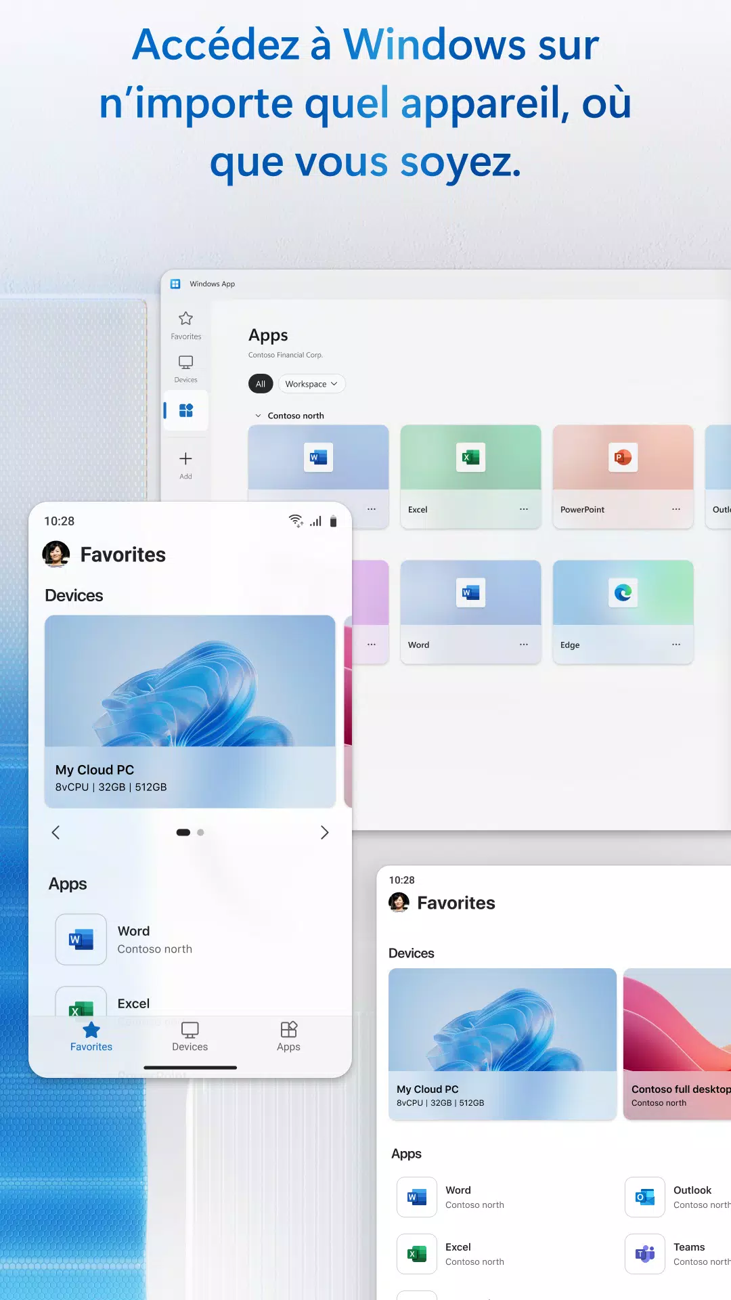Open Favorites in desktop app sidebar
Viewport: 731px width, 1300px height.
pos(186,326)
